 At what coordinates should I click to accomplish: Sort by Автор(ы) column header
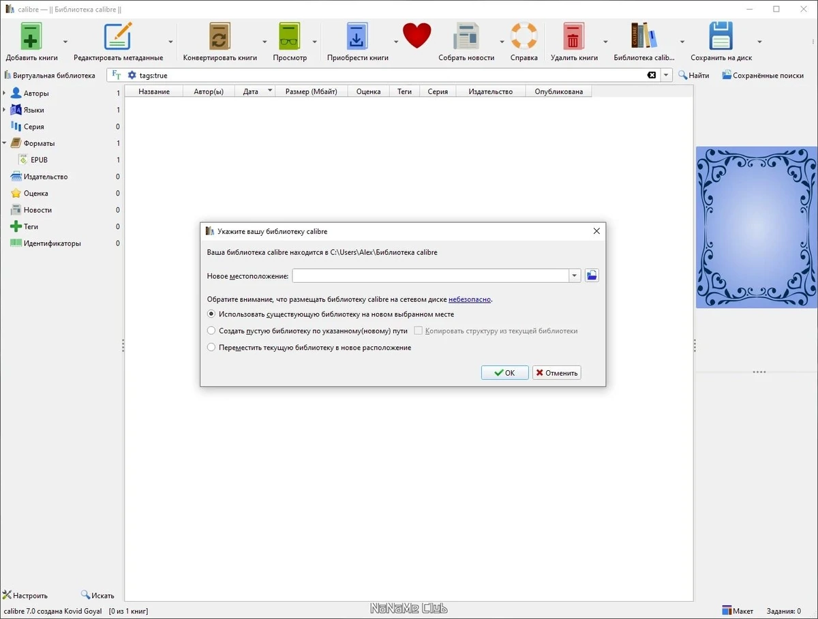click(209, 91)
